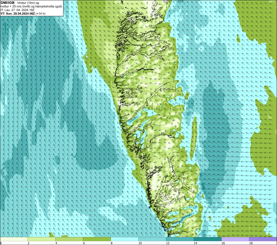
Task: Click the 8–10 m/s pale cyan swatch
Action: tap(125, 239)
